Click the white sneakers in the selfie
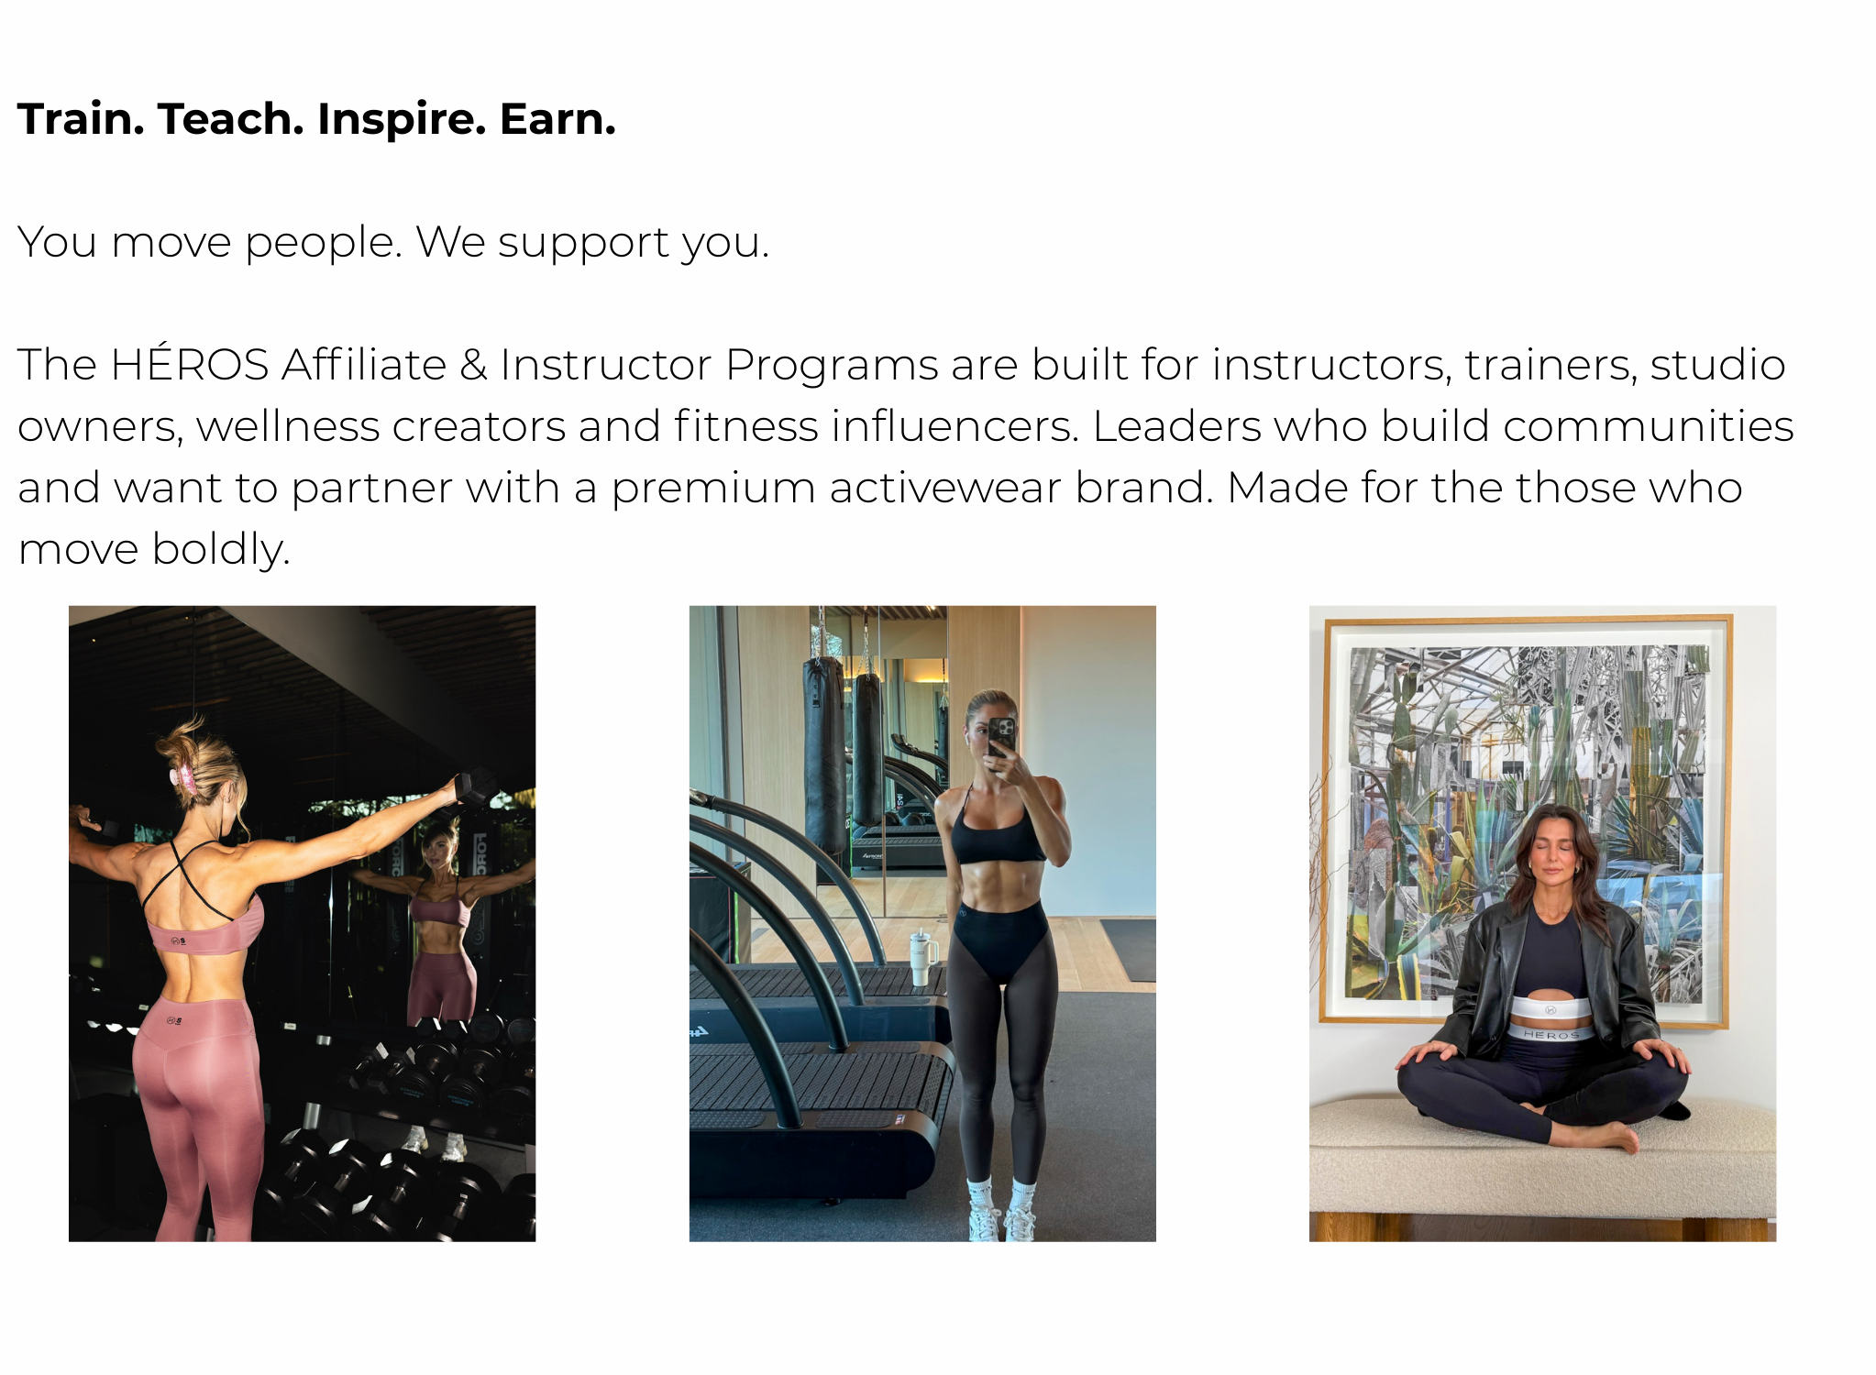Viewport: 1876px width, 1375px height. [1002, 1215]
